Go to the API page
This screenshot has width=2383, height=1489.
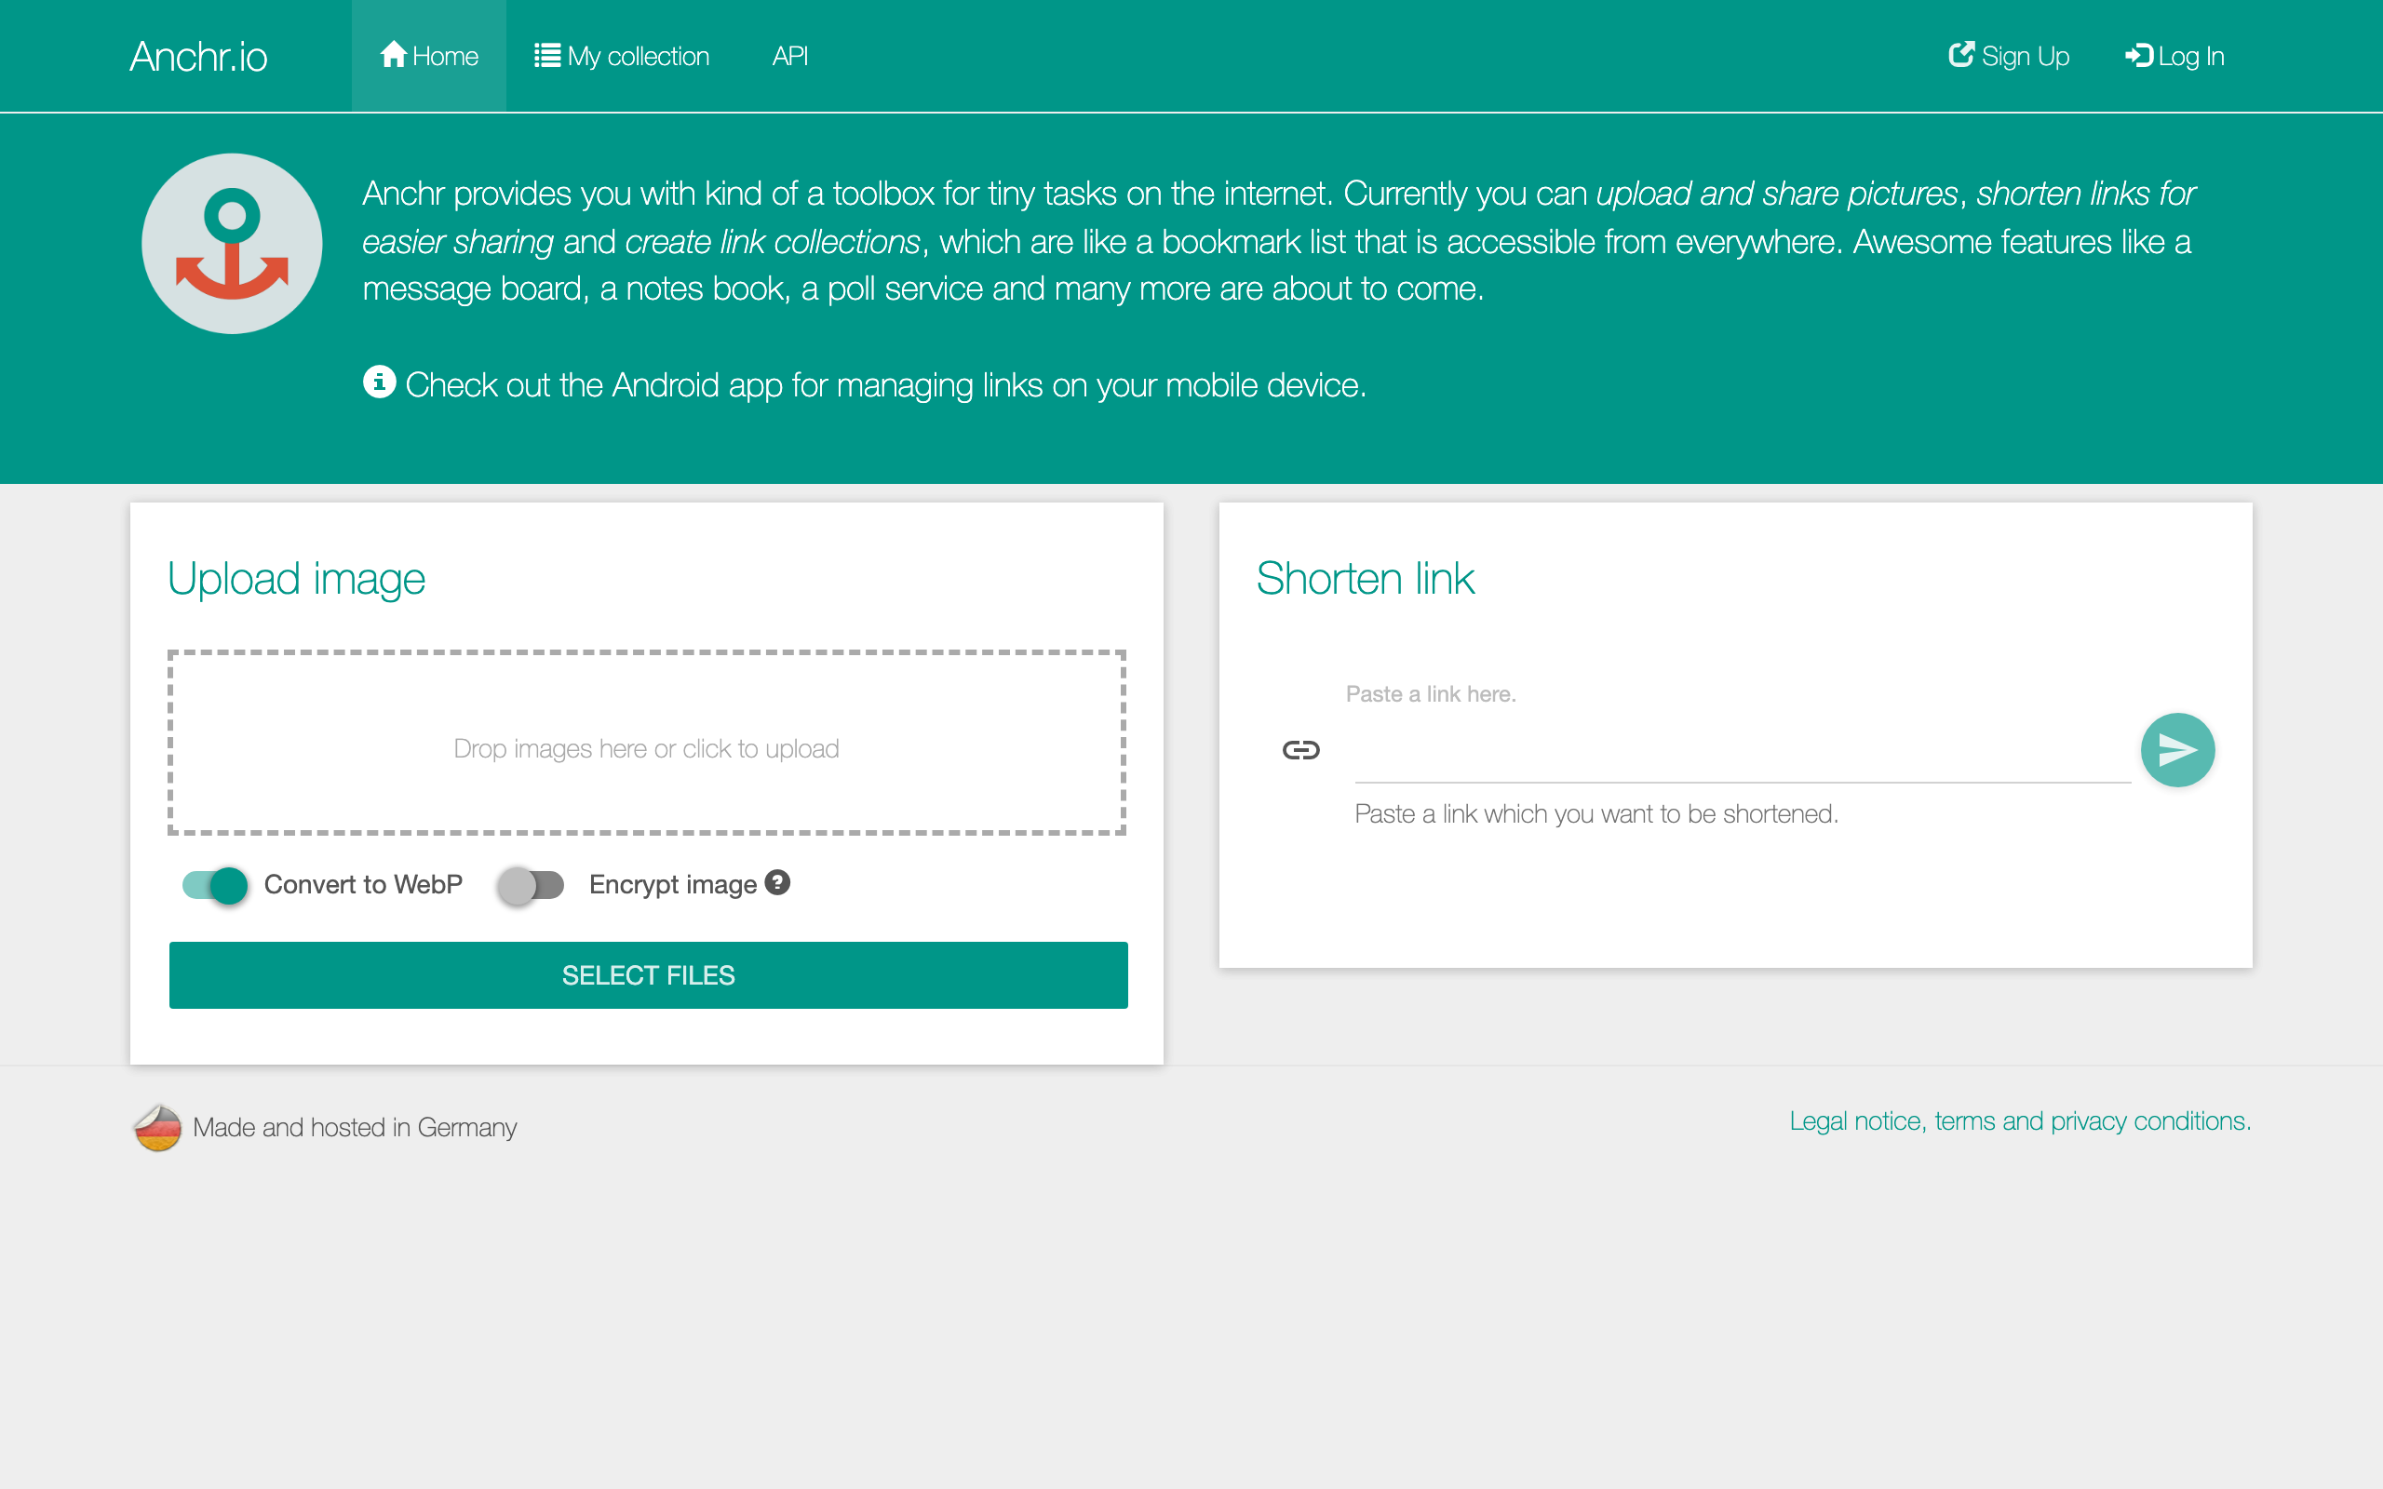(x=789, y=56)
